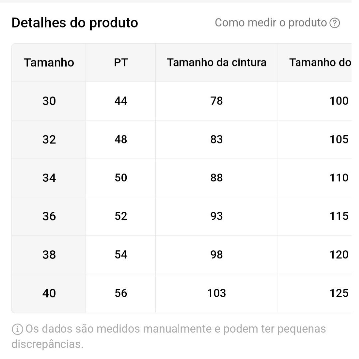Select size 34 row cell

pos(49,178)
